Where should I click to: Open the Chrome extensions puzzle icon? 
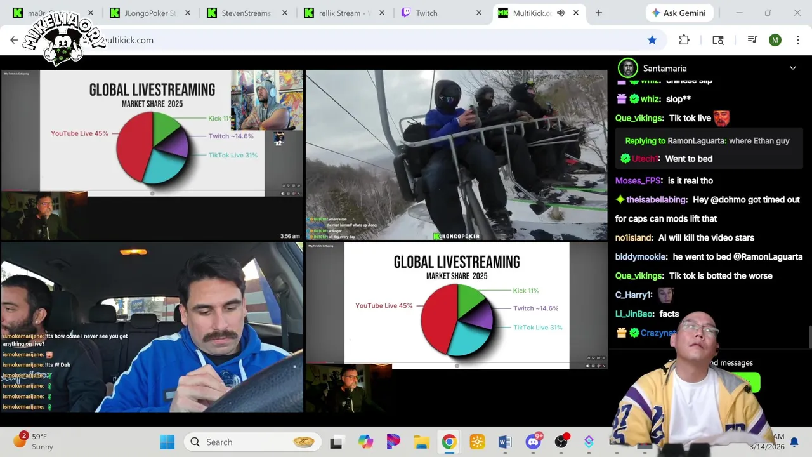(684, 40)
